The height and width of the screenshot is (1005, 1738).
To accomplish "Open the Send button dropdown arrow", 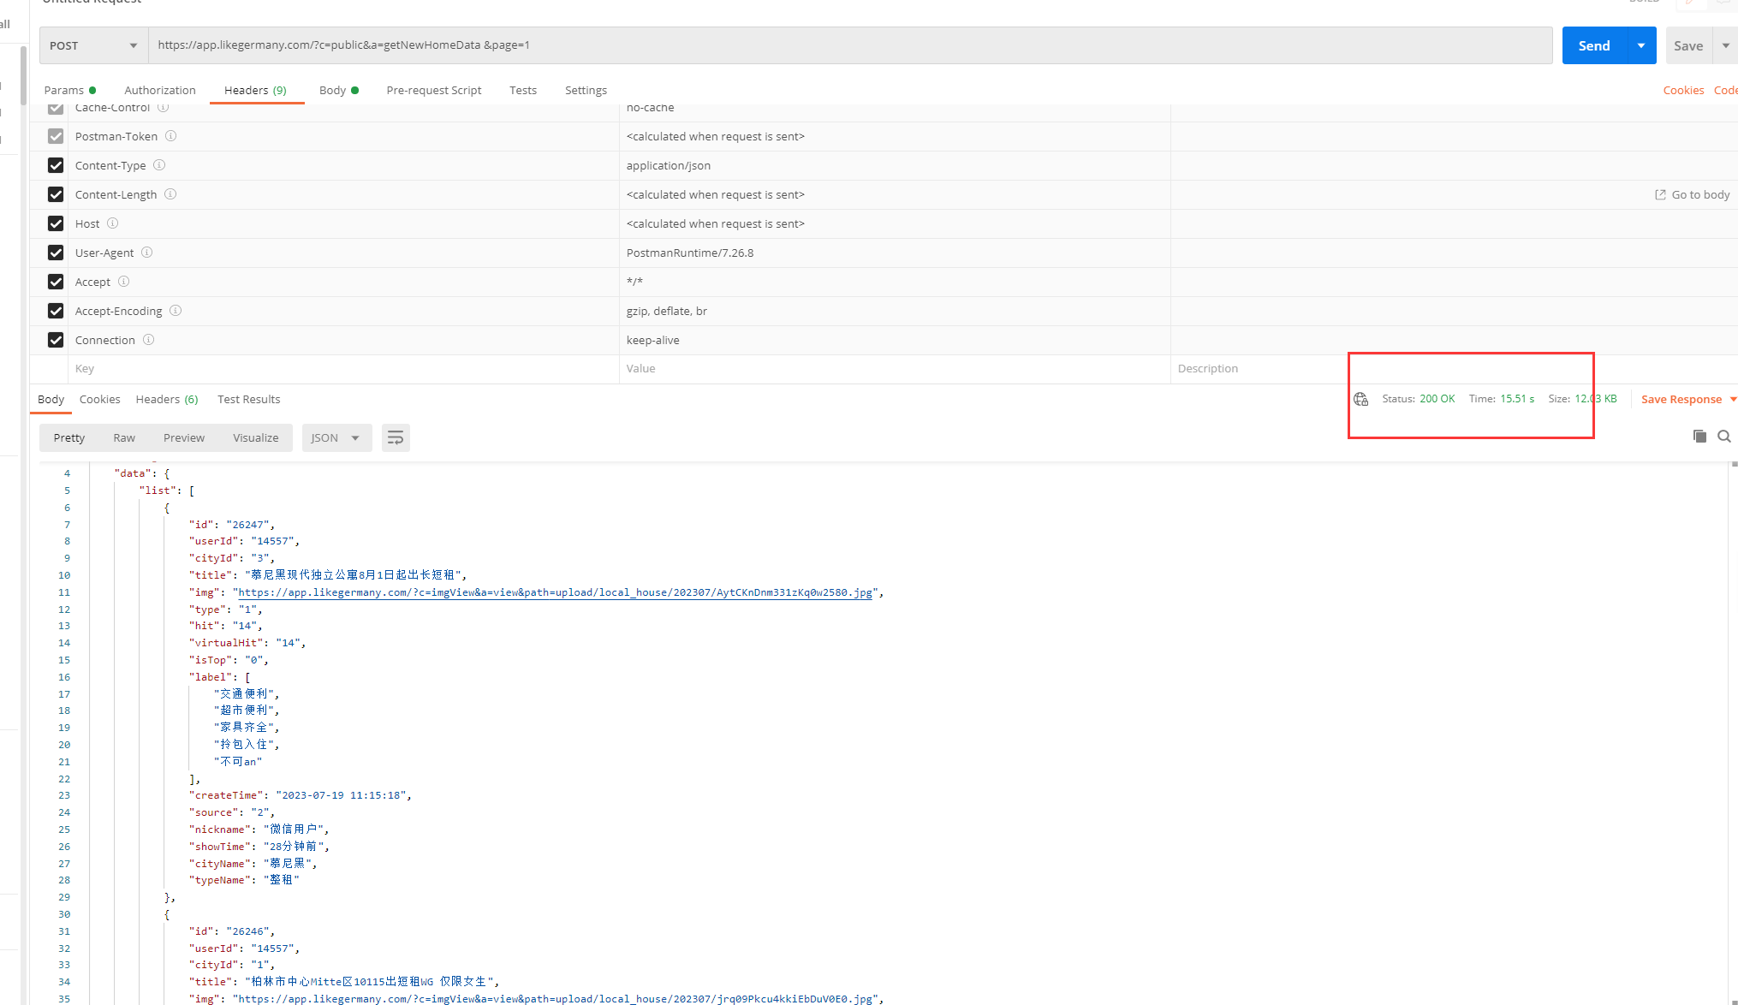I will 1640,45.
